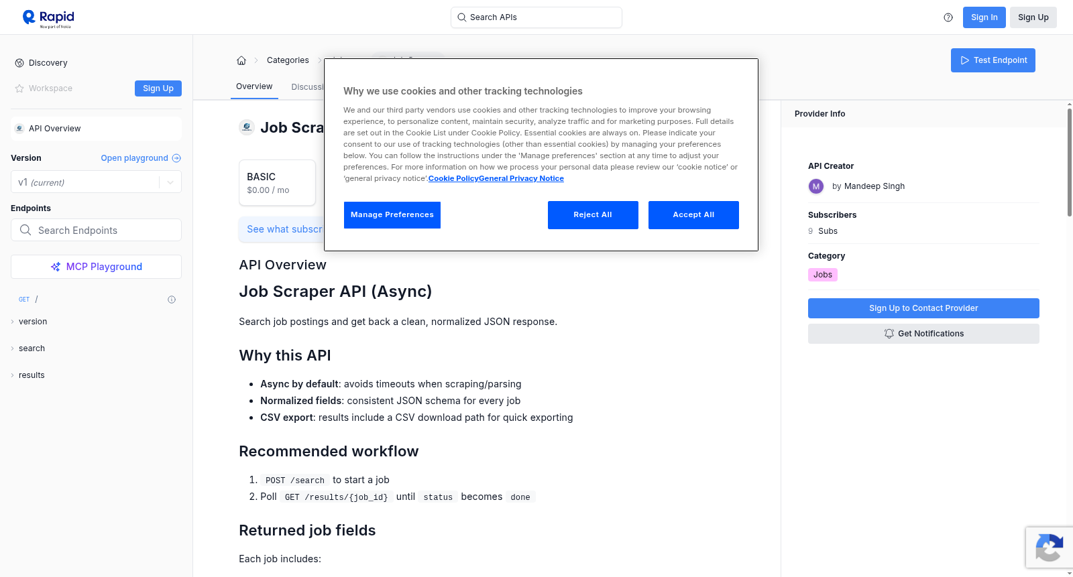Open Categories breadcrumb link

tap(288, 60)
